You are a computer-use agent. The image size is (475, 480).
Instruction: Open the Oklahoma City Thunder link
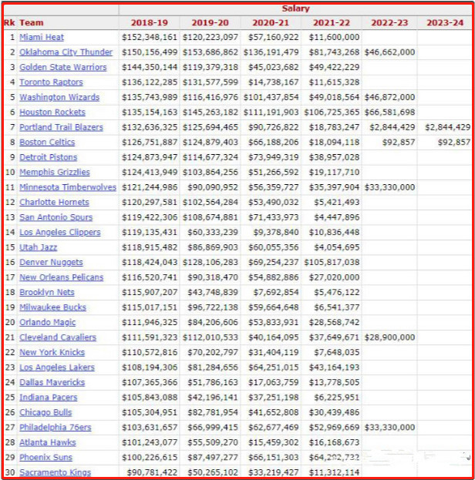[x=66, y=52]
